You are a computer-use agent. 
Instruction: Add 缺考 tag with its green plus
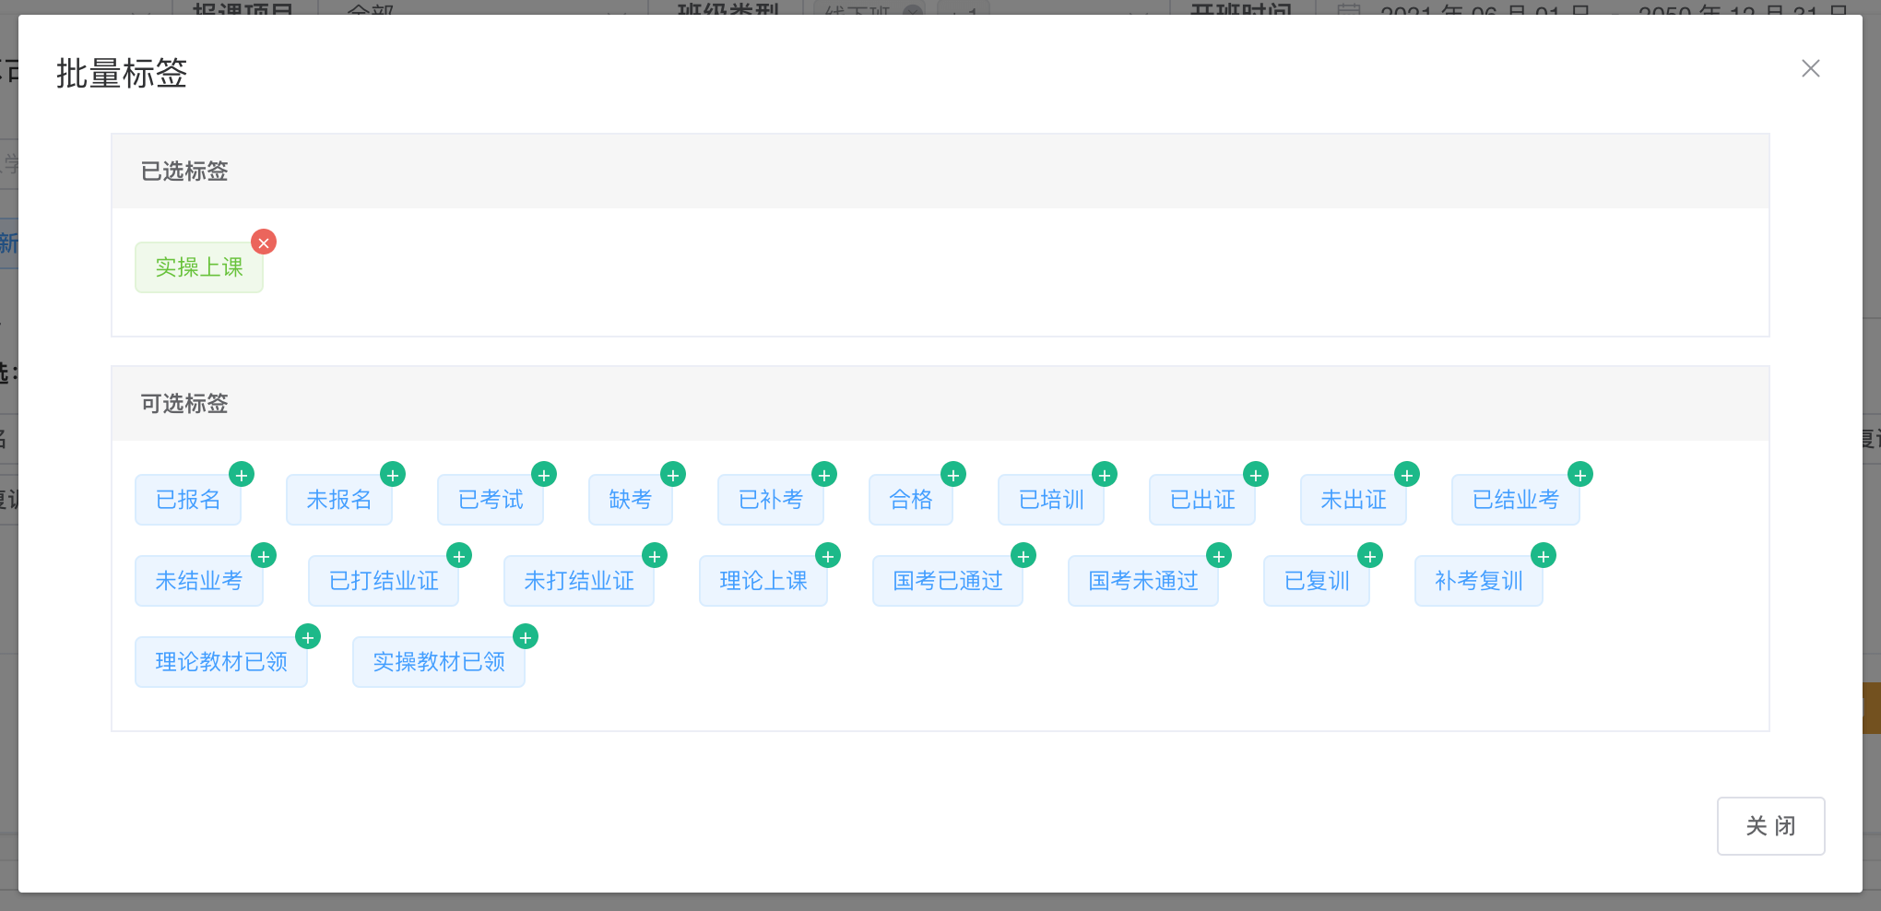click(x=673, y=475)
